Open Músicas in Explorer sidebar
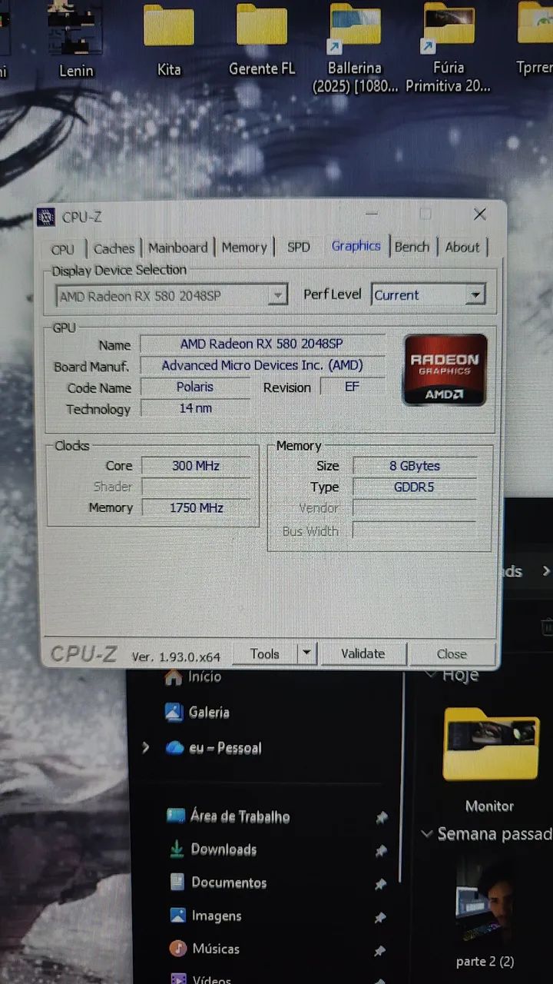Viewport: 553px width, 984px height. (204, 949)
